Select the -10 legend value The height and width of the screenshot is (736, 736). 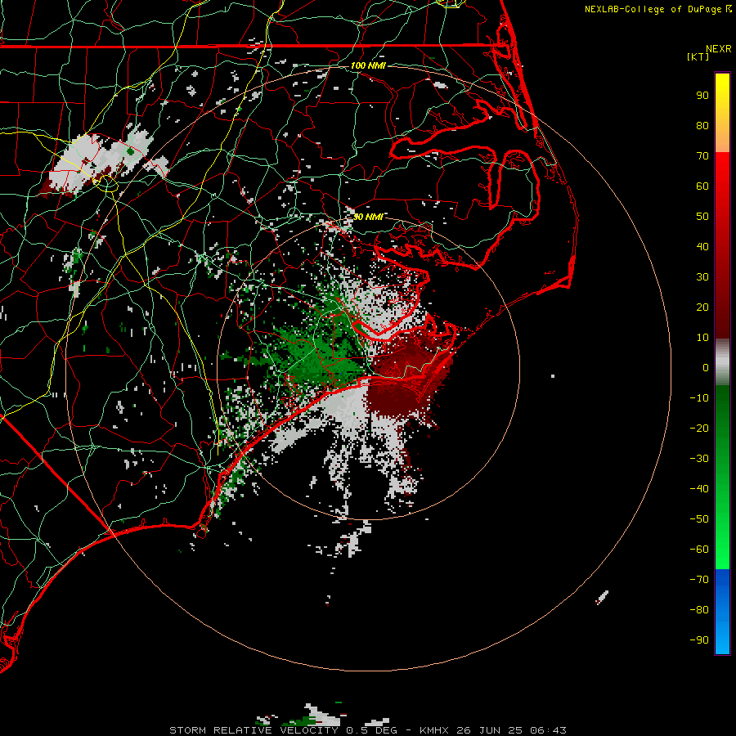[x=699, y=398]
